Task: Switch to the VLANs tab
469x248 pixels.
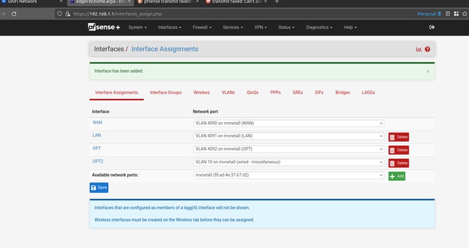Action: click(x=228, y=93)
